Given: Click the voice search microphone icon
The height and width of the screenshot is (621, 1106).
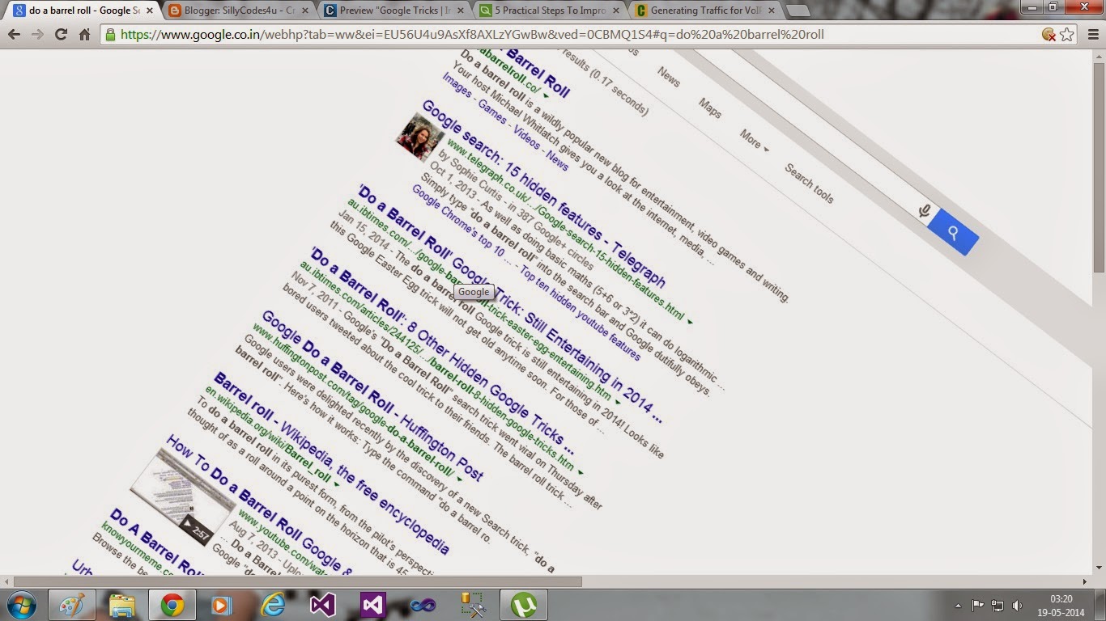Looking at the screenshot, I should 924,212.
